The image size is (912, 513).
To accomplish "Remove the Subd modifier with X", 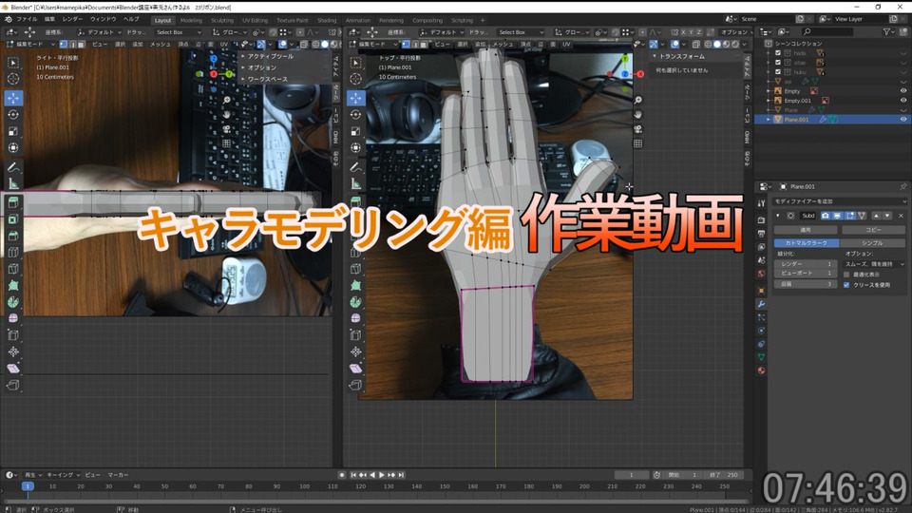I will pyautogui.click(x=901, y=216).
